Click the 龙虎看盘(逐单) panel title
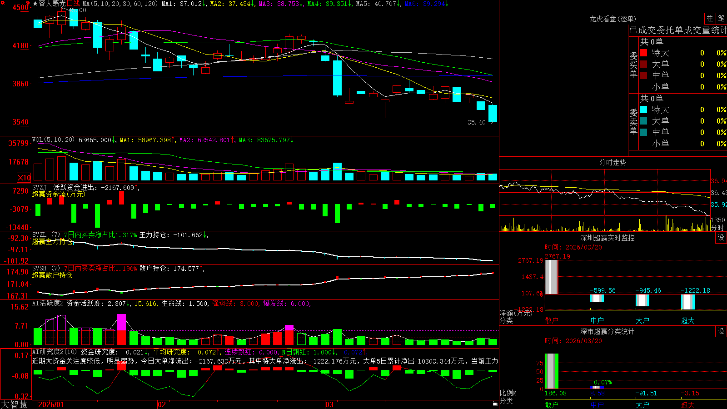This screenshot has width=727, height=409. click(x=612, y=19)
